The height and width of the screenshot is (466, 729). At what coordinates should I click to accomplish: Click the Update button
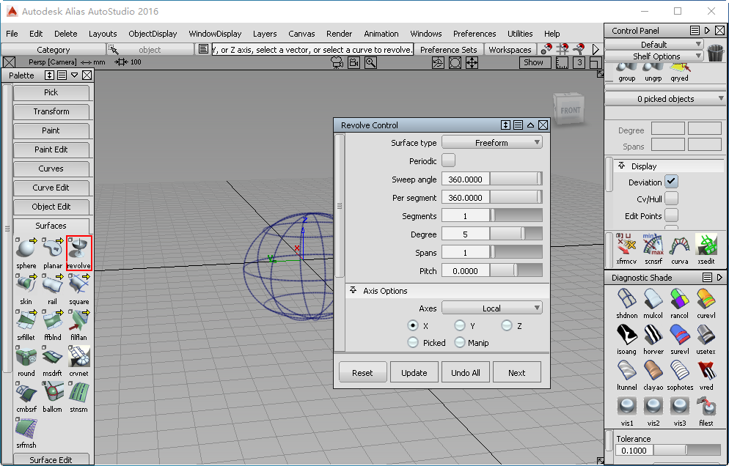pos(414,372)
